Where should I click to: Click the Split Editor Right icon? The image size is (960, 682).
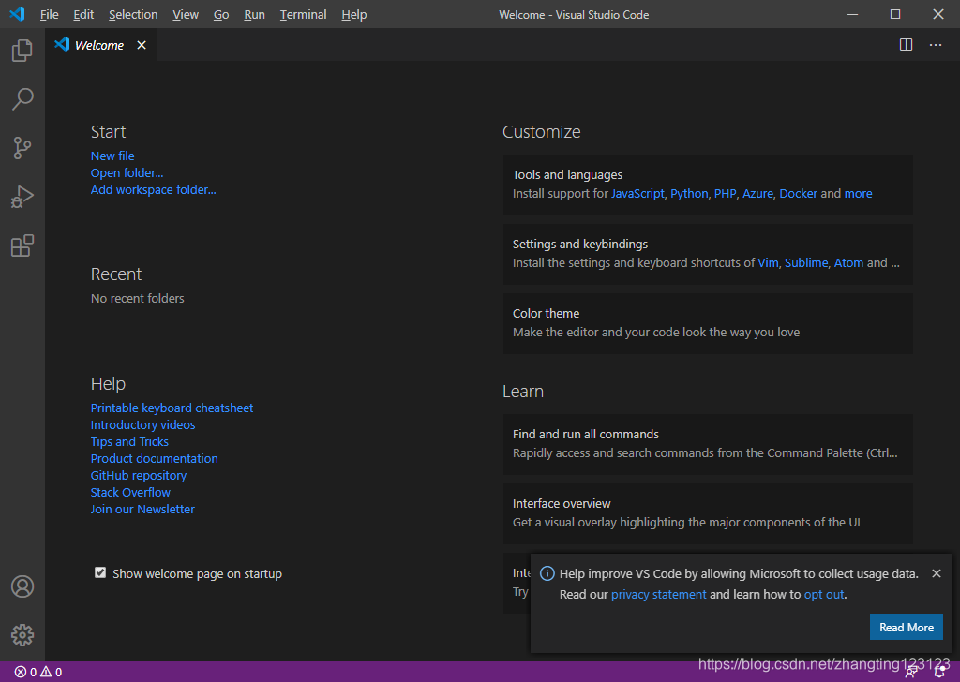point(906,45)
